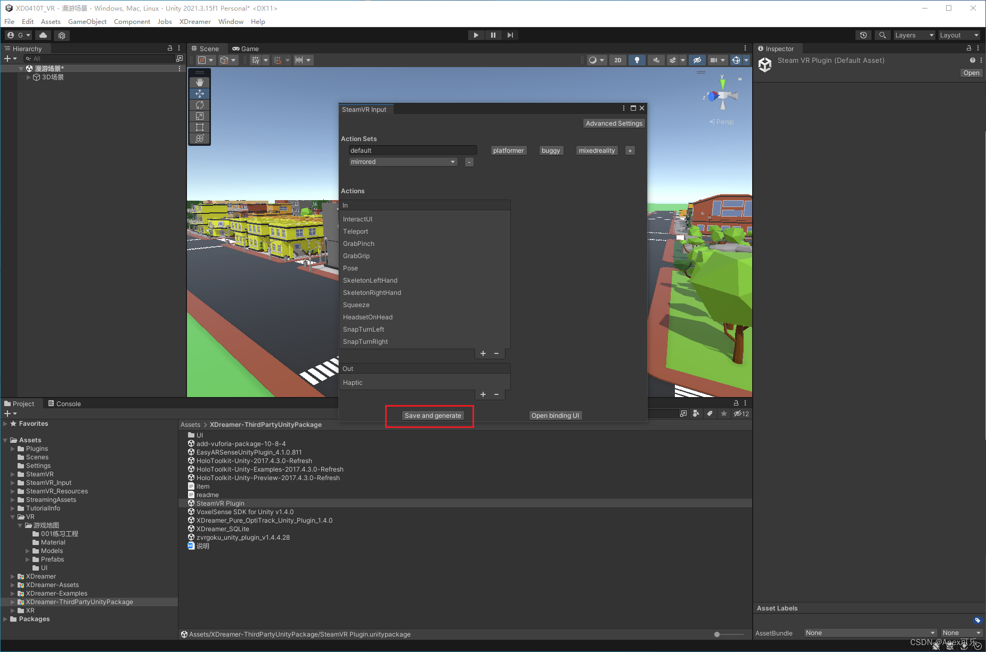This screenshot has height=652, width=986.
Task: Open the GameObject menu
Action: (x=87, y=22)
